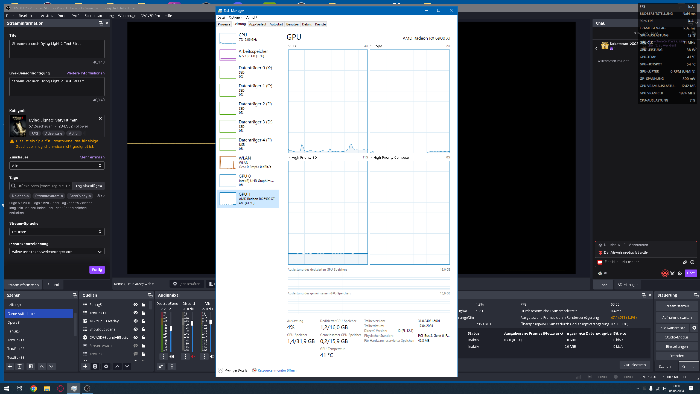Open the Twitch chat settings gear

pos(679,273)
